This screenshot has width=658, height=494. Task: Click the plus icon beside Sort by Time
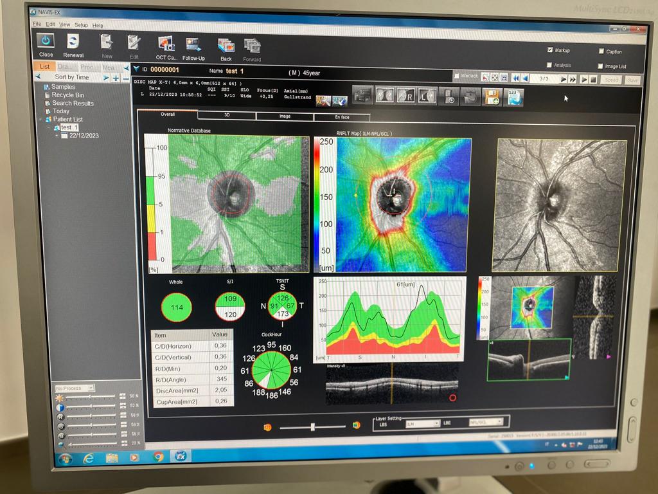tap(116, 78)
